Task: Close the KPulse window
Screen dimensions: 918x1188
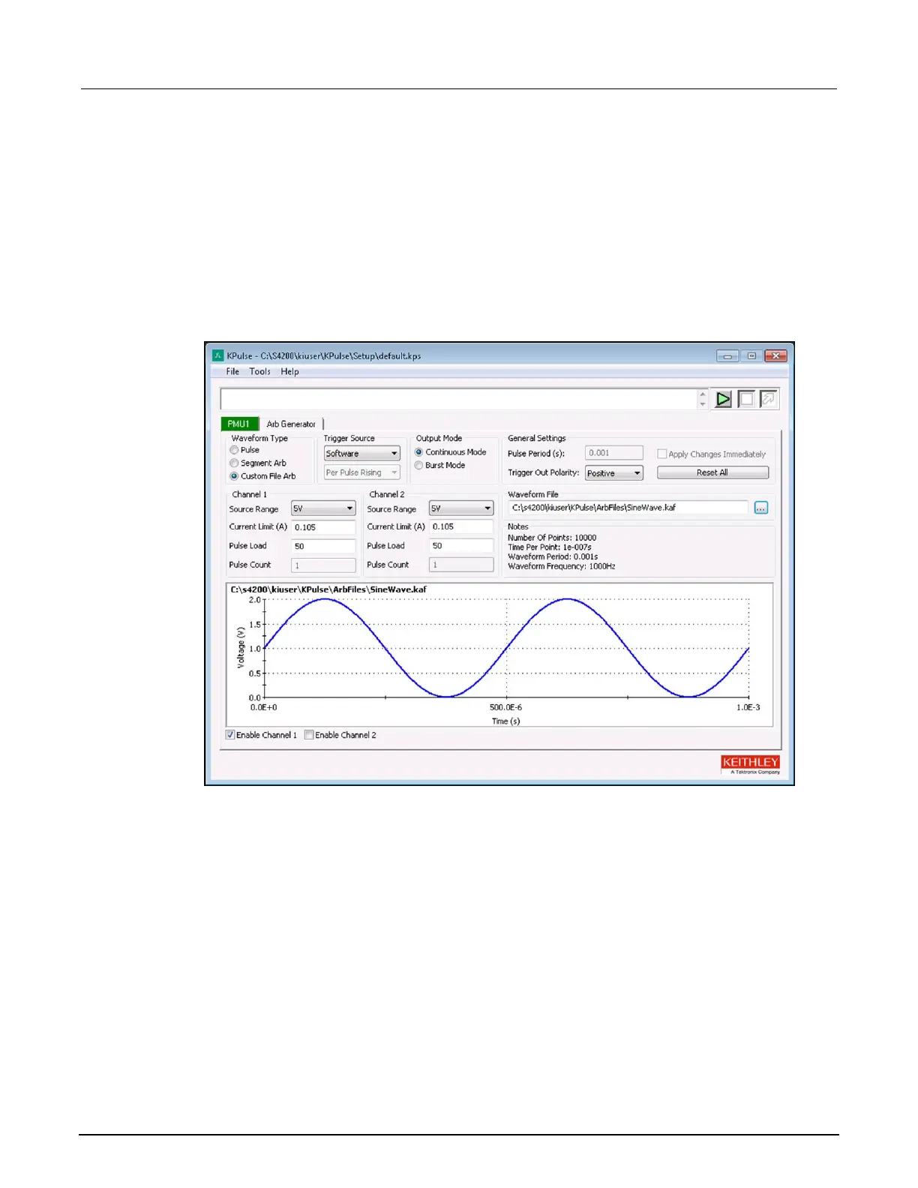Action: pyautogui.click(x=775, y=356)
